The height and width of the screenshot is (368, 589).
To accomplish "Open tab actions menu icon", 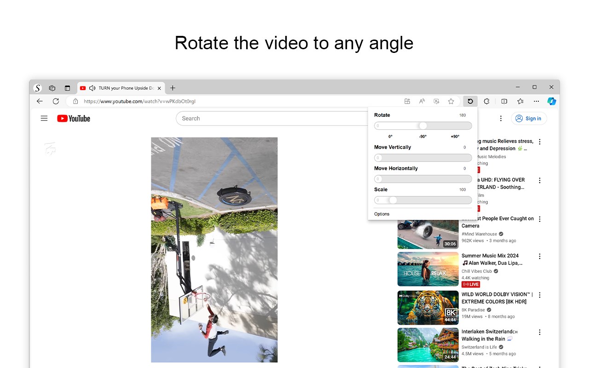I will [x=67, y=88].
